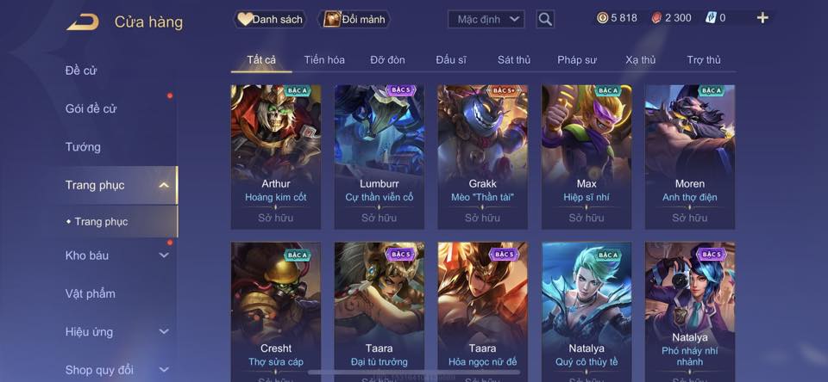Go to Gói đề cử
Viewport: 828px width, 382px height.
(x=91, y=108)
